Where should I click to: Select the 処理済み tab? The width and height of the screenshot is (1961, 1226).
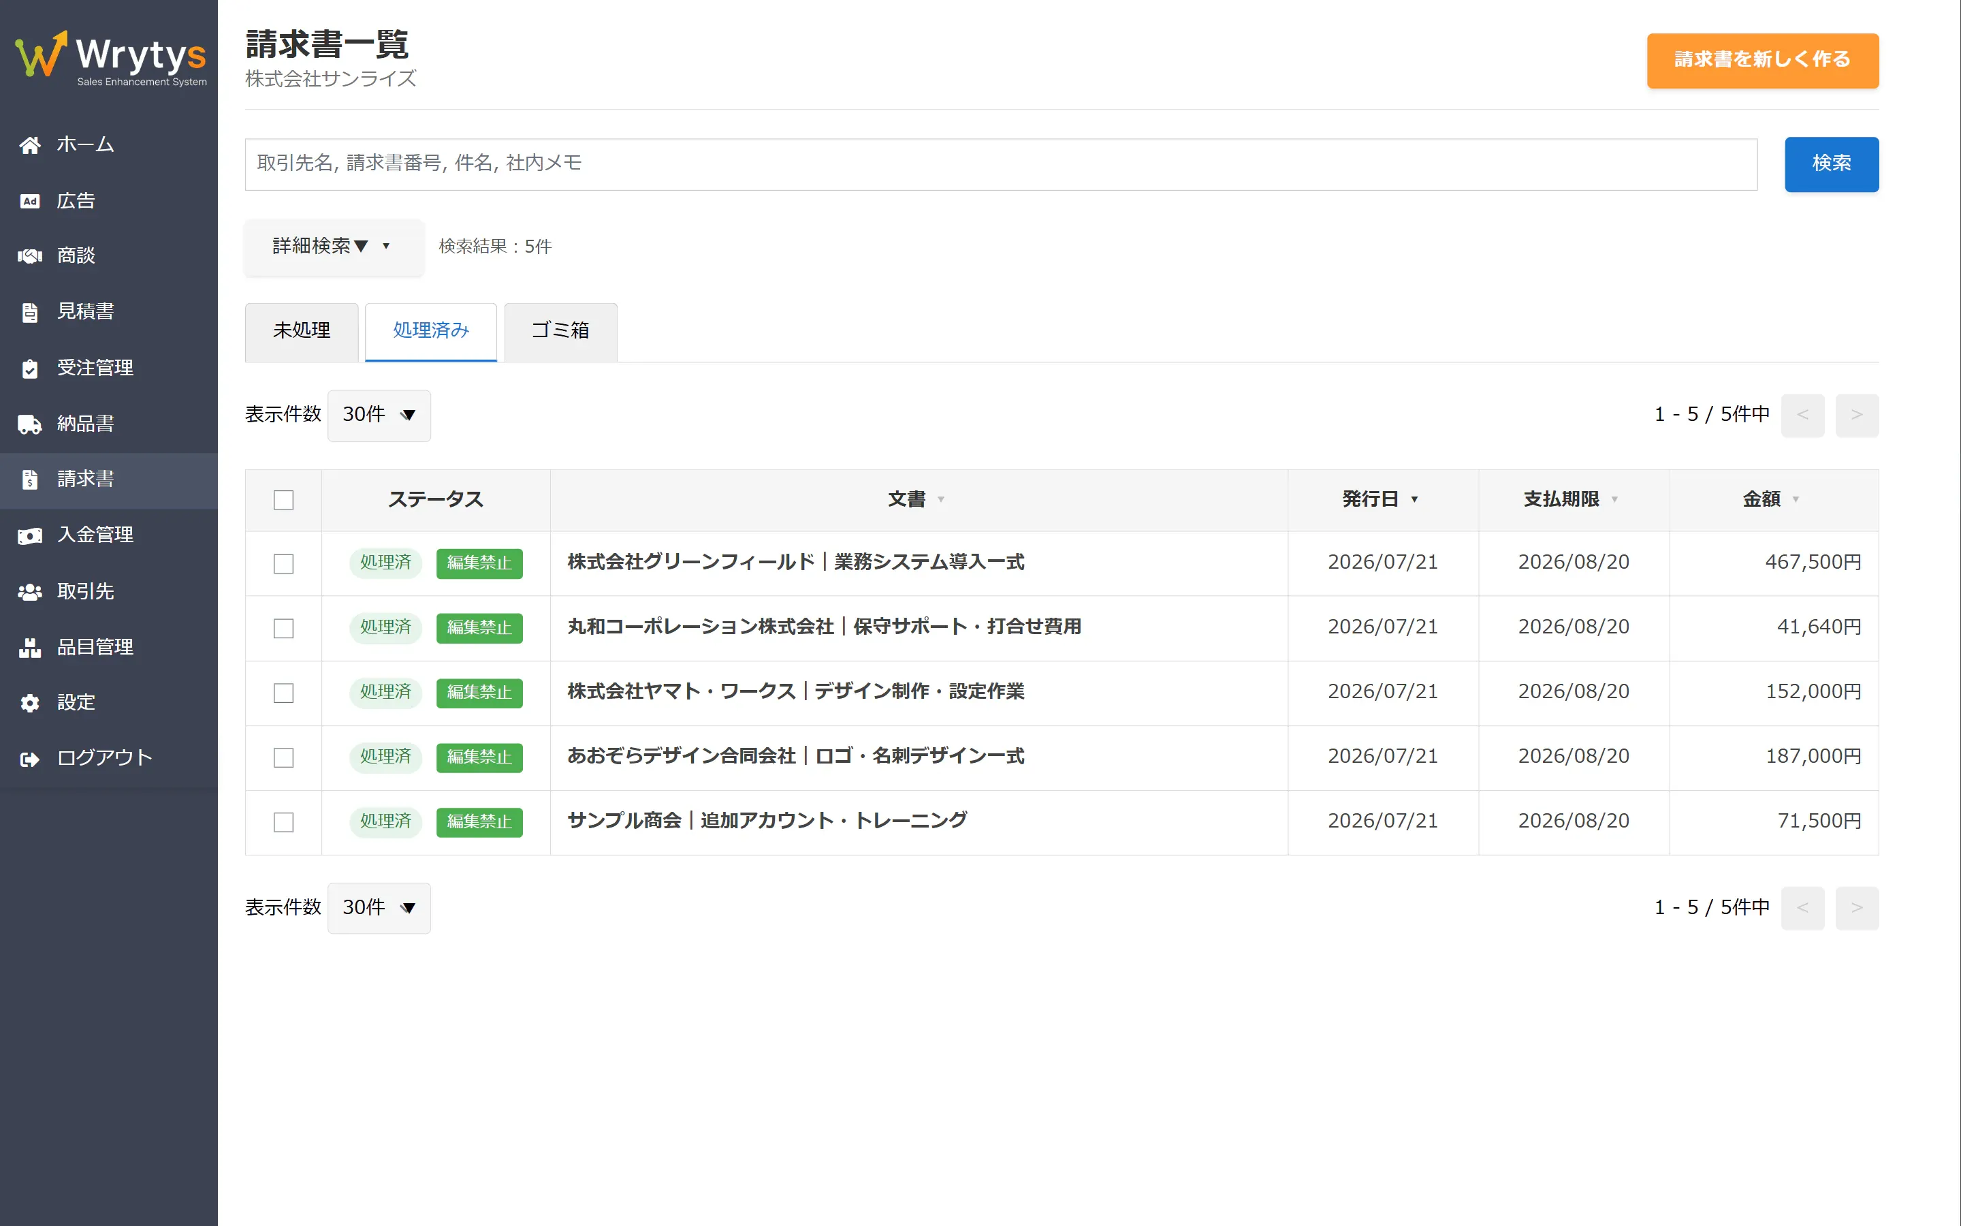431,332
